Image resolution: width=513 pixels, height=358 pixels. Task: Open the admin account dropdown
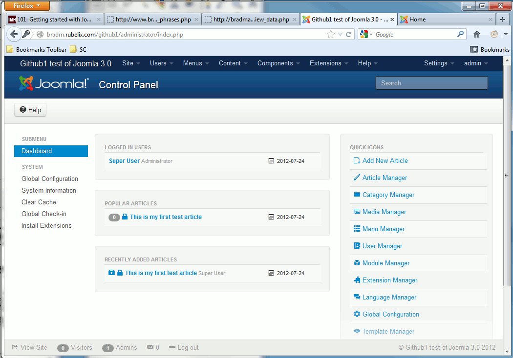click(476, 63)
